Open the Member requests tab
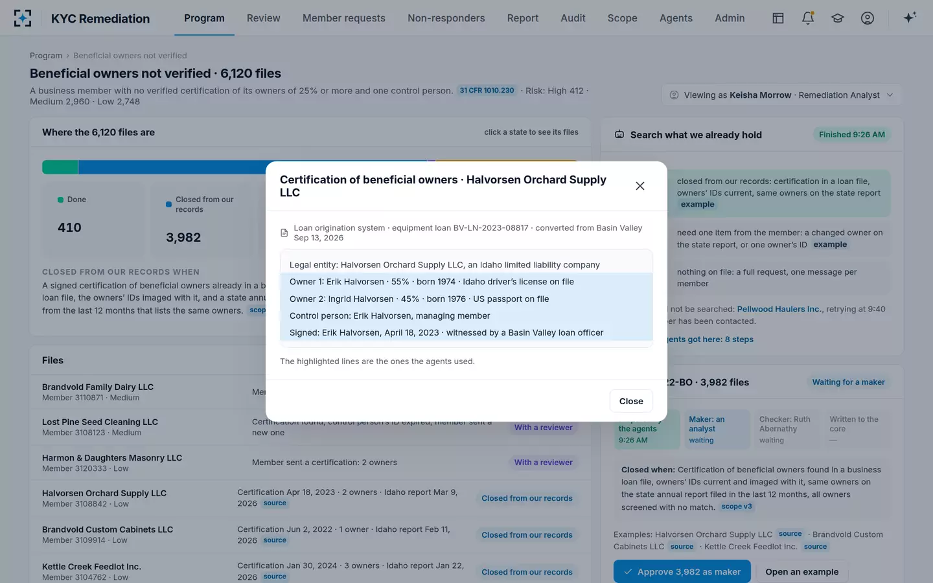 click(343, 18)
